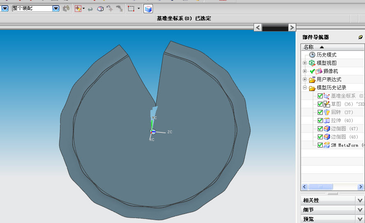This screenshot has height=223, width=365.
Task: Click the 边倒圆 (47) edge blend icon
Action: [x=327, y=129]
